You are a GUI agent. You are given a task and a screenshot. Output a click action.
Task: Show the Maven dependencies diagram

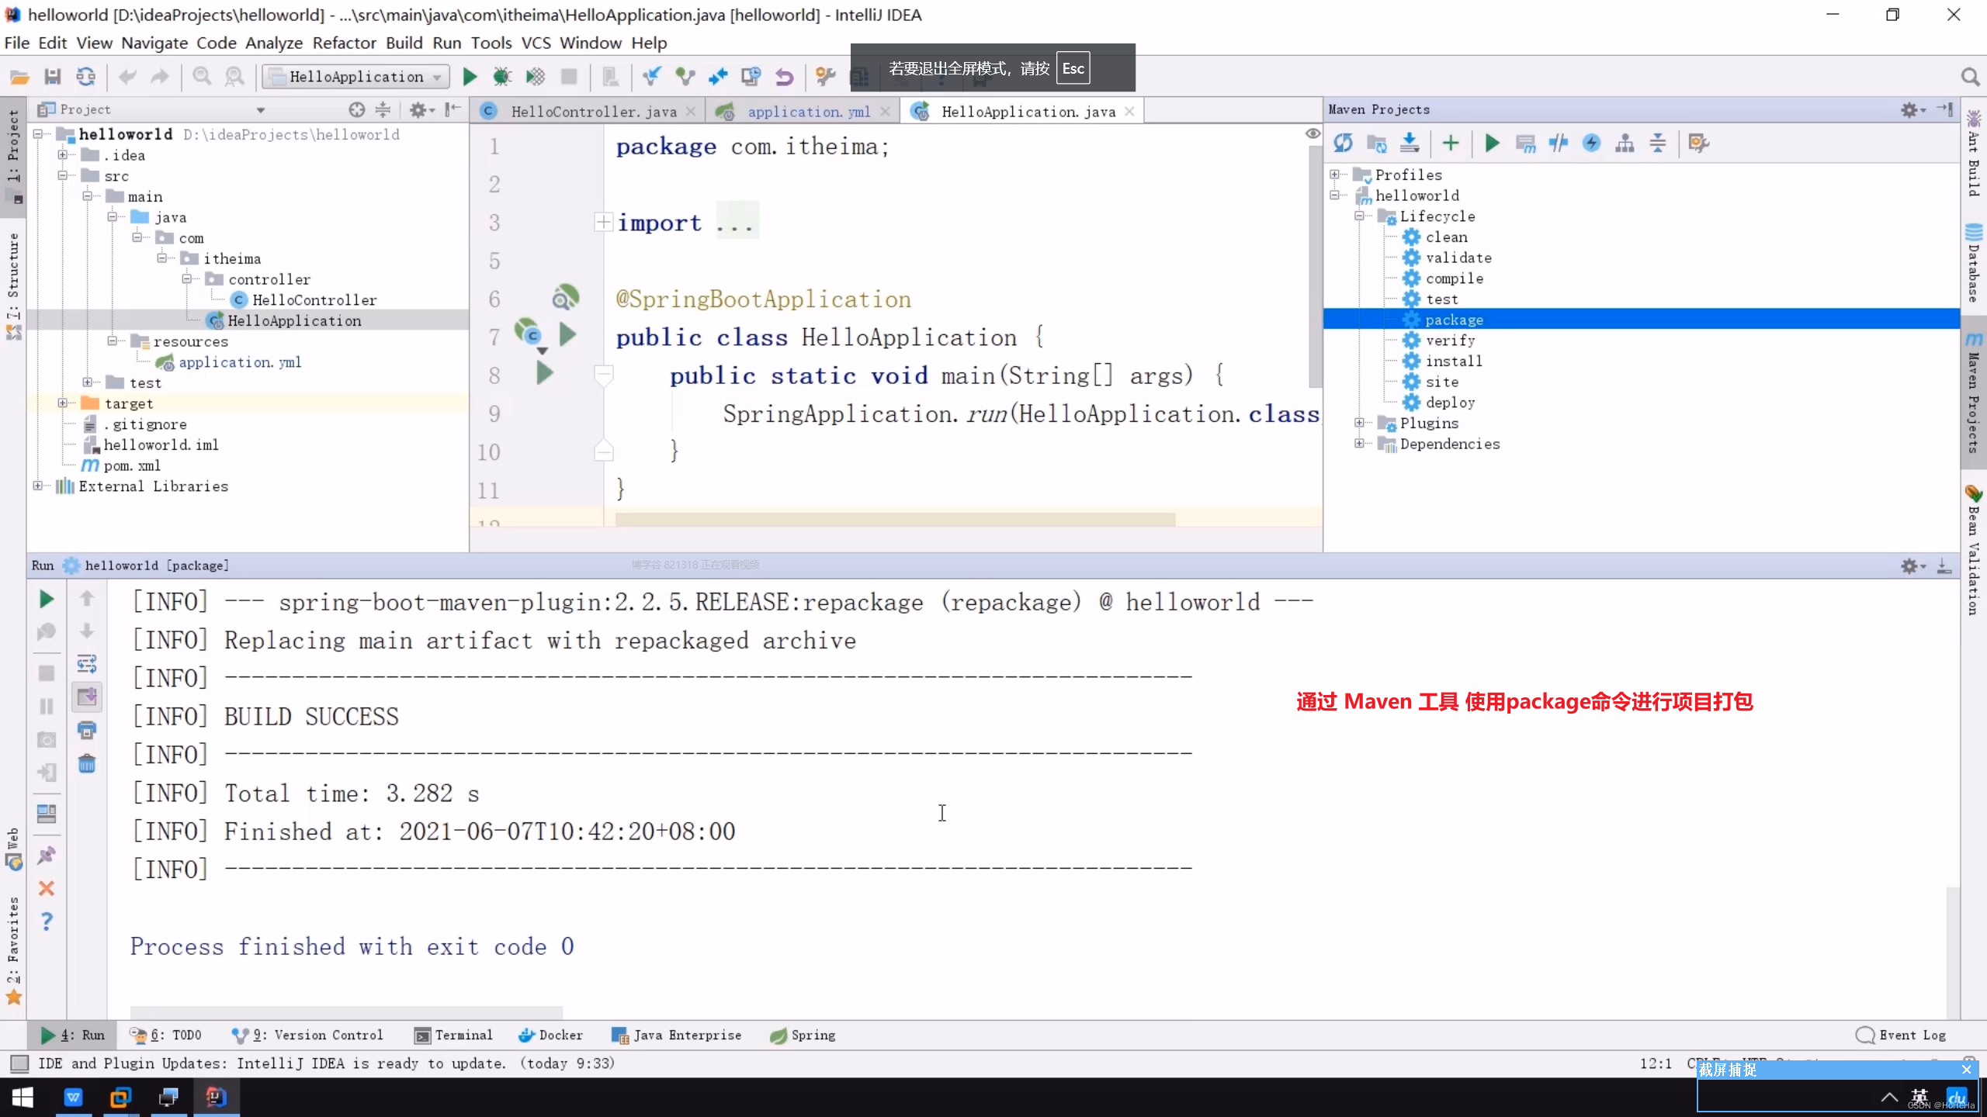pos(1625,143)
